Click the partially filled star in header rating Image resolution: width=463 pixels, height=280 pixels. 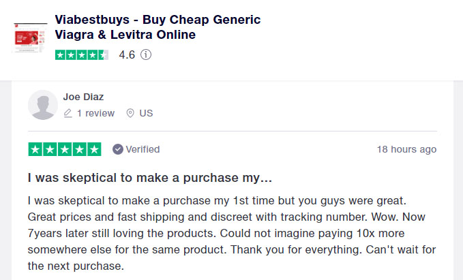(x=102, y=55)
